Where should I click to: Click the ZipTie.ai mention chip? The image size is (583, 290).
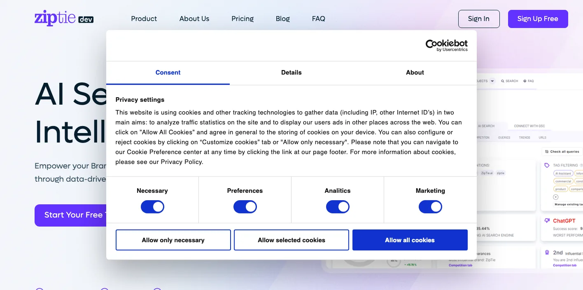point(487,173)
